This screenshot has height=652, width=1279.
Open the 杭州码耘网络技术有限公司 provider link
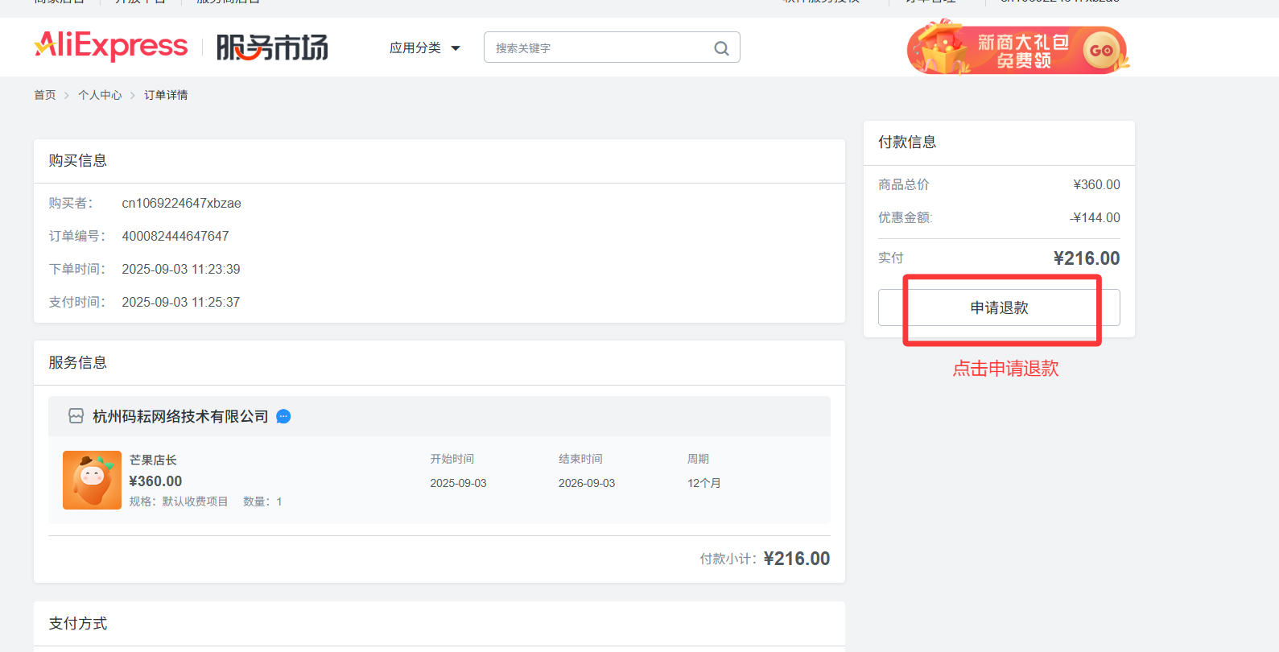pyautogui.click(x=180, y=416)
